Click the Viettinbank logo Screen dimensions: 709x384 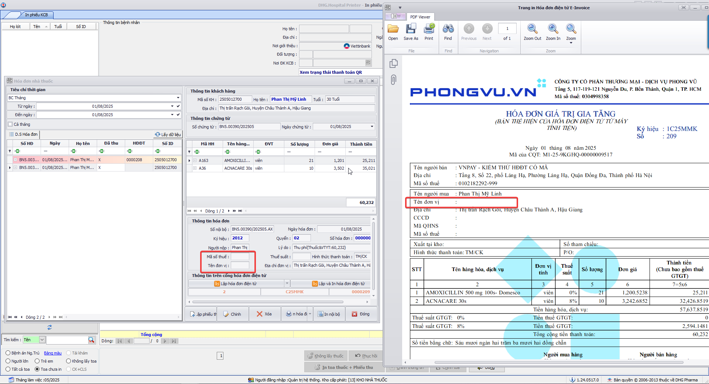(x=346, y=46)
